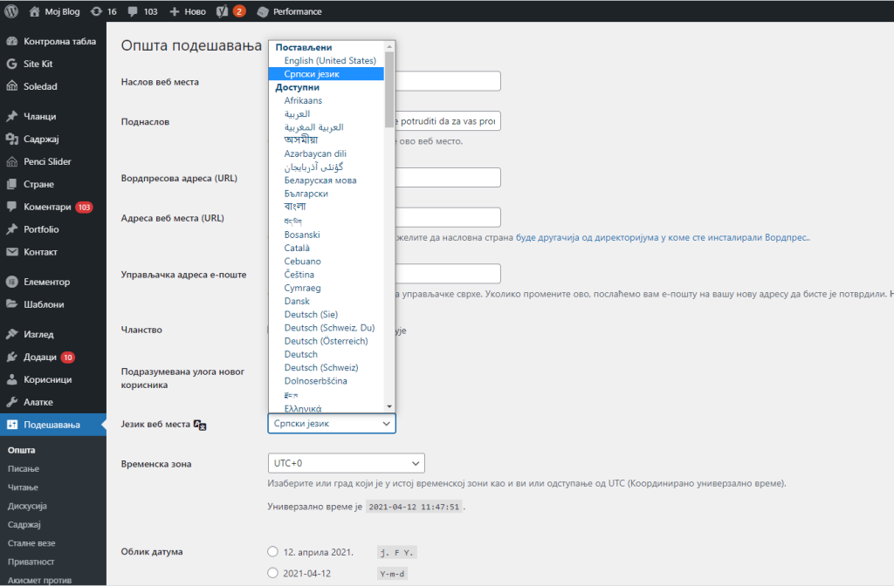Click the Наслов веб места input field

coord(448,81)
